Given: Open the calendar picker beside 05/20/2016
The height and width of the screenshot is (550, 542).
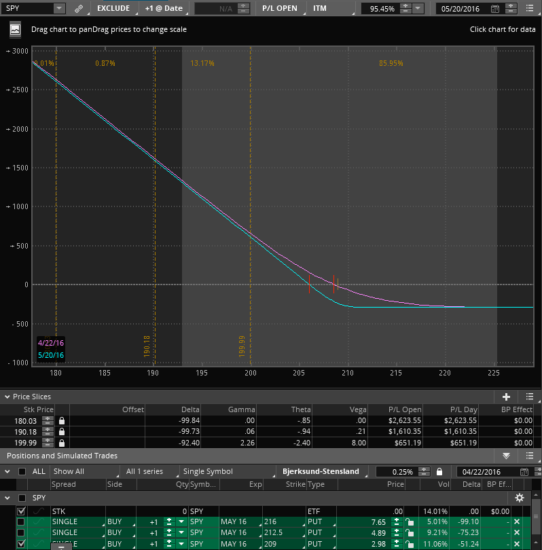Looking at the screenshot, I should [x=494, y=9].
